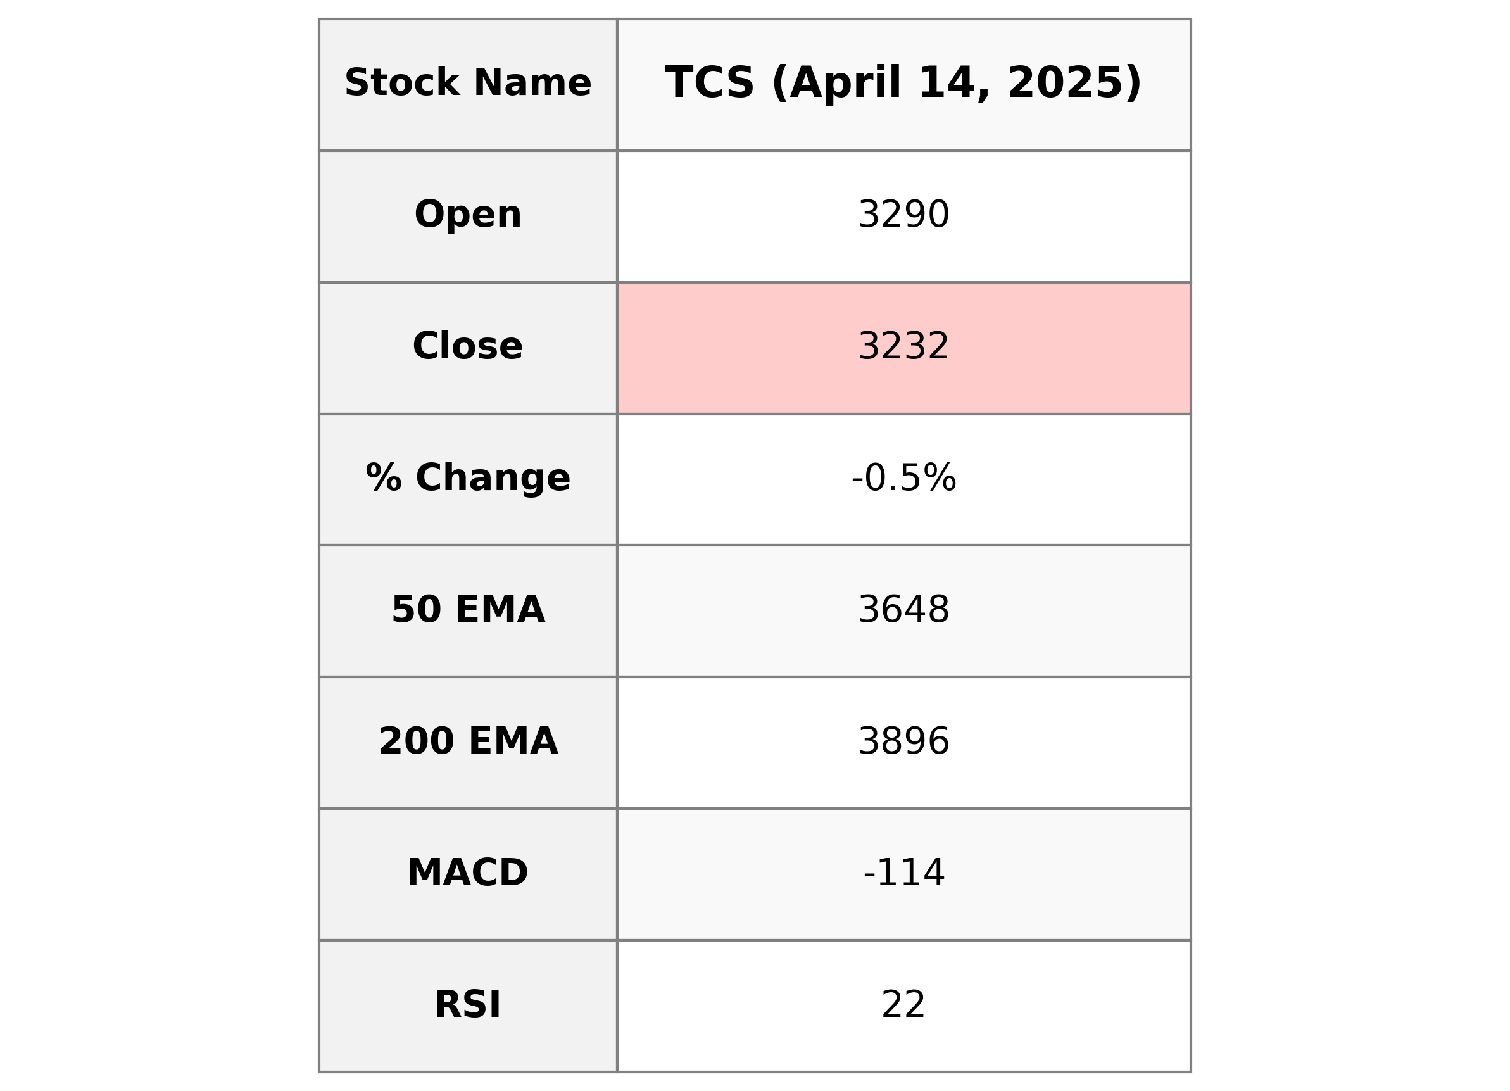Screen dimensions: 1510x1091
Task: Click the pink highlighted cell showing 3232
Action: (x=903, y=346)
